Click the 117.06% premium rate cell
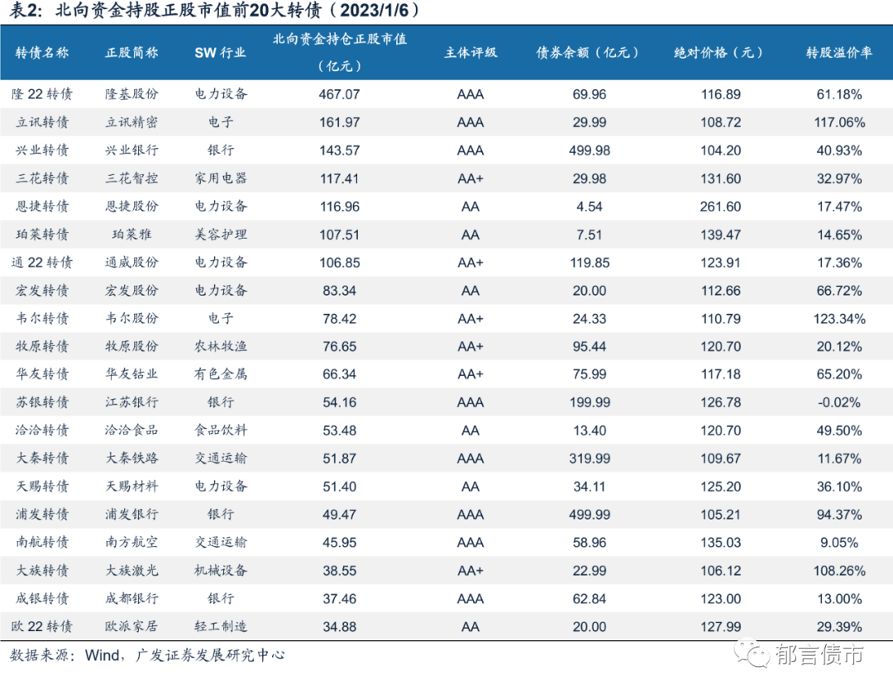 [839, 122]
